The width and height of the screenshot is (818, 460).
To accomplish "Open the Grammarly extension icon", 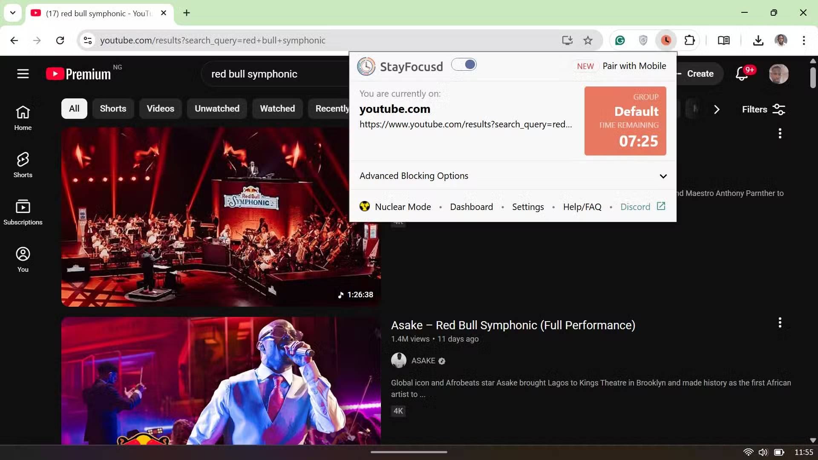I will click(x=620, y=40).
